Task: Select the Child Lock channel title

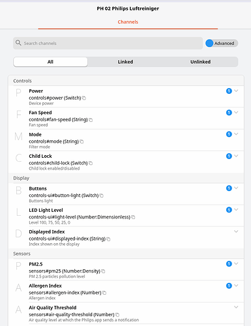Action: tap(40, 156)
